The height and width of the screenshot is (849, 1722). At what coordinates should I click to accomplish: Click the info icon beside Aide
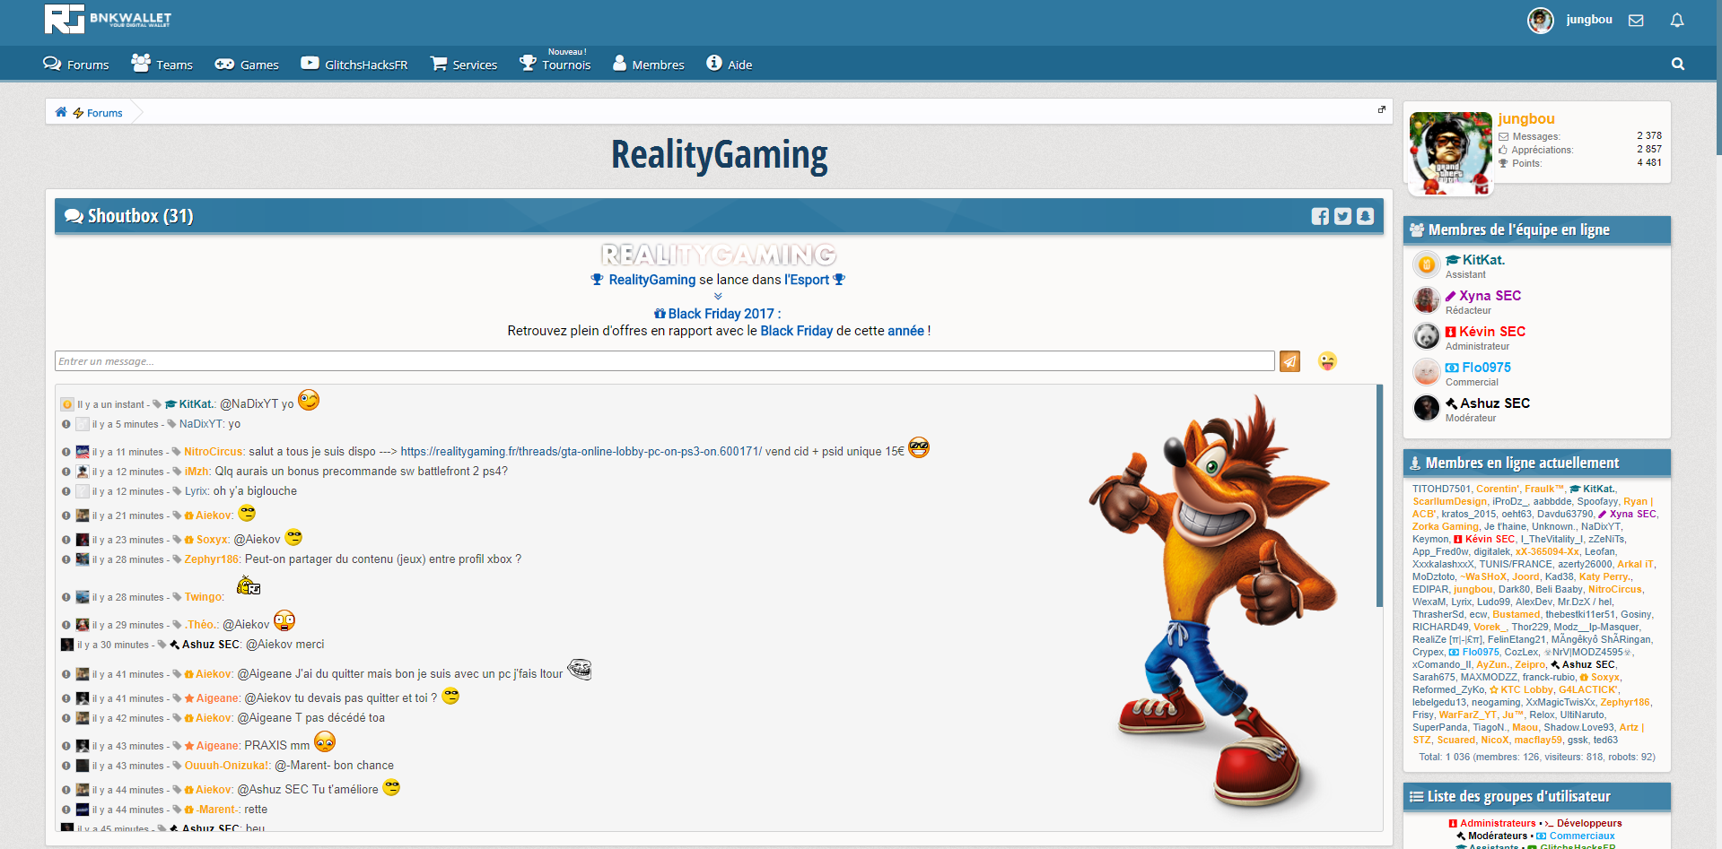(x=714, y=63)
